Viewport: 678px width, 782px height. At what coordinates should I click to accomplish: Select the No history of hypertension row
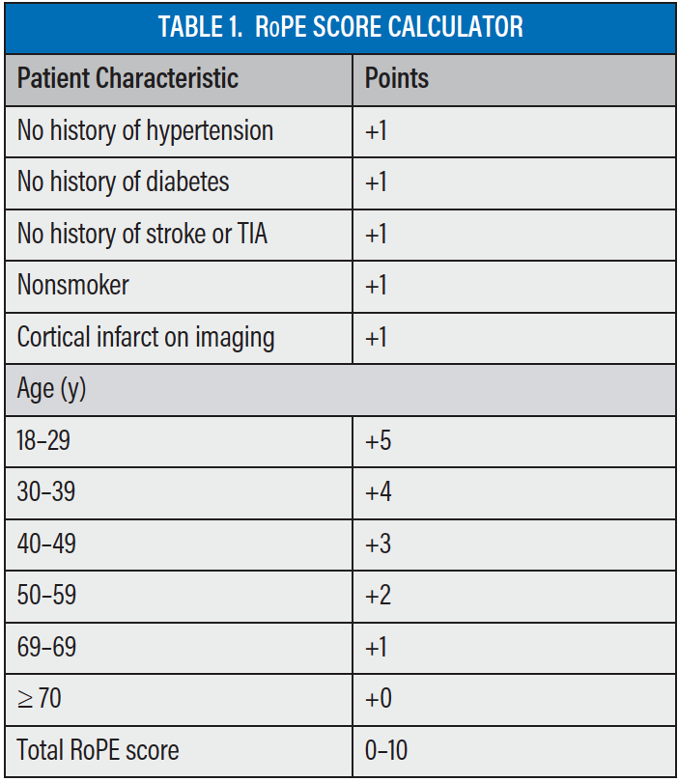coord(145,130)
